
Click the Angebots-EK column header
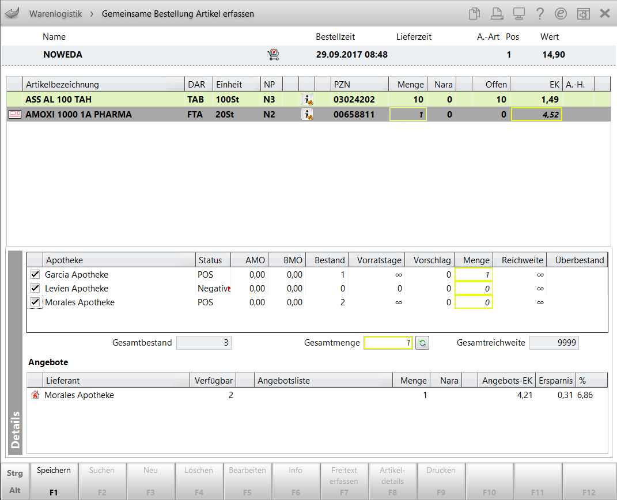506,380
